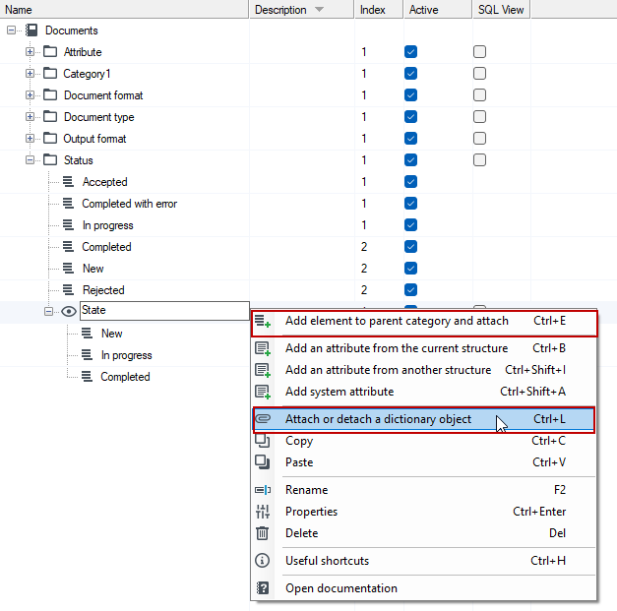This screenshot has width=617, height=611.
Task: Click the Delete trash can icon
Action: point(263,533)
